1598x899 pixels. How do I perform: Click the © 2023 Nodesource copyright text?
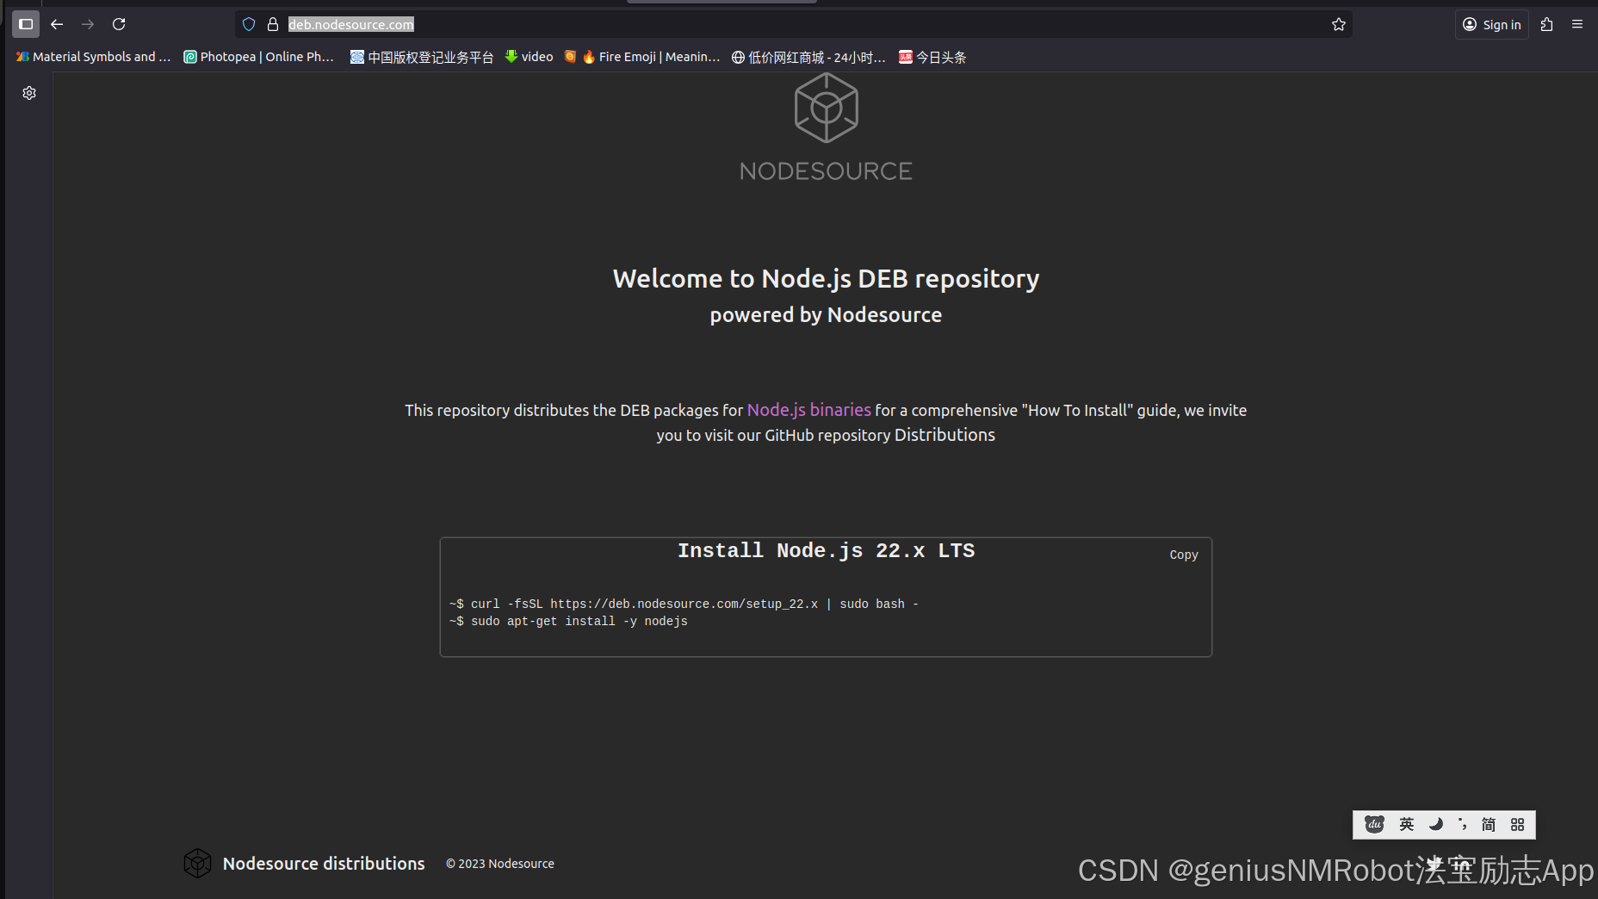point(500,864)
